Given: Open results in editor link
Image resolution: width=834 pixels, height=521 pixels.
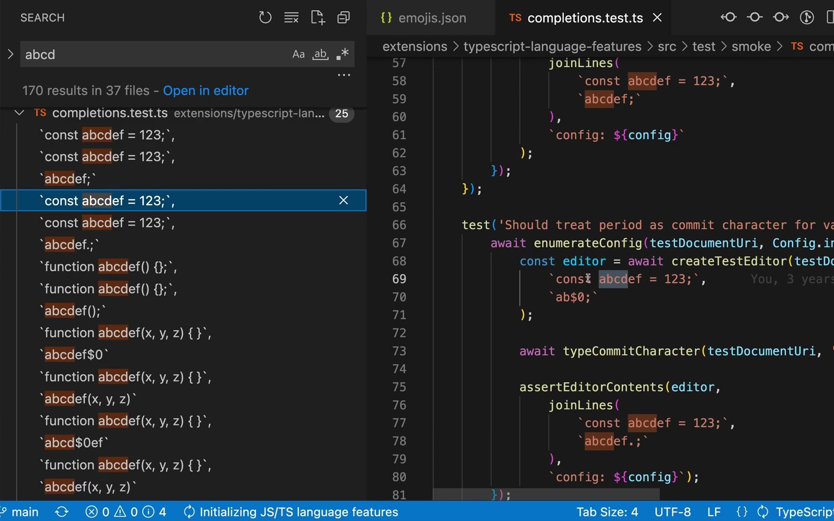Looking at the screenshot, I should (x=206, y=91).
